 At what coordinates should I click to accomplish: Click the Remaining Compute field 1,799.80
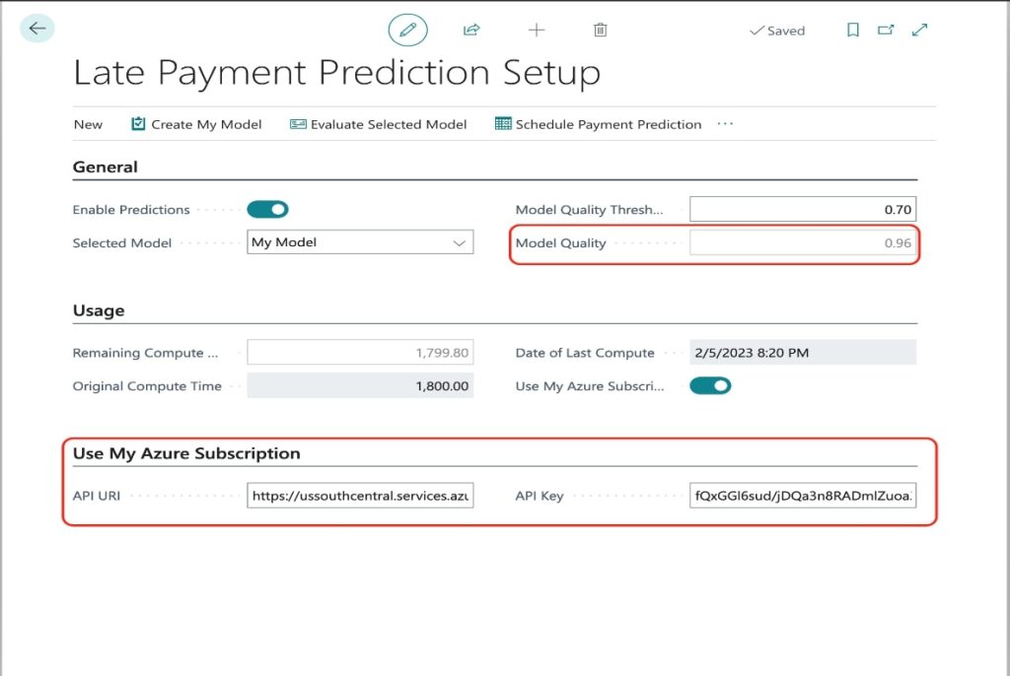click(x=360, y=353)
